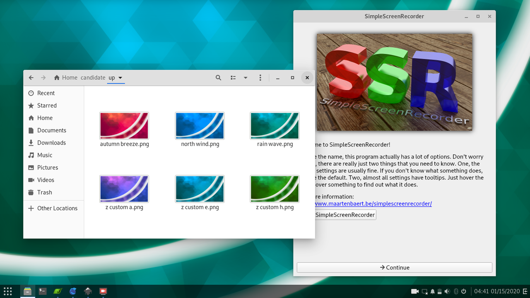Switch to the red screen recorder taskbar icon
The width and height of the screenshot is (530, 298).
click(103, 291)
